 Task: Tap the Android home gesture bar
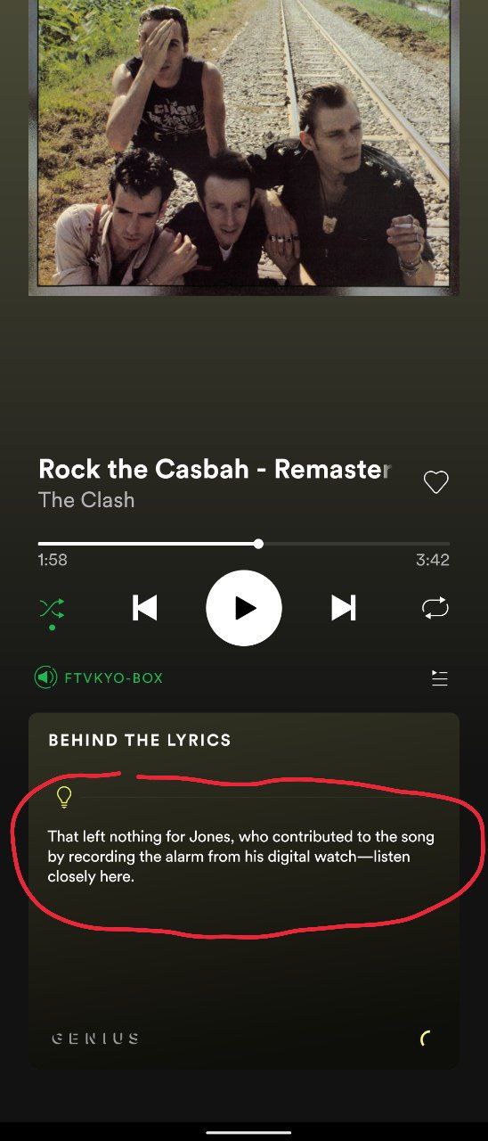pyautogui.click(x=244, y=1131)
